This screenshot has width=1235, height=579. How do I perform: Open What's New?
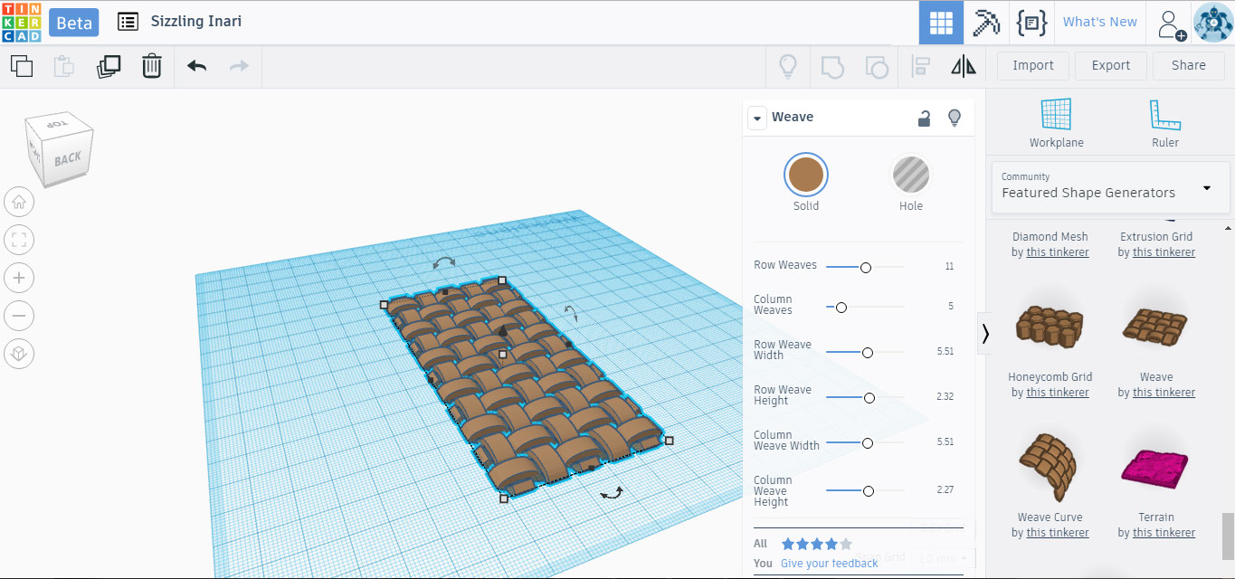click(1100, 22)
